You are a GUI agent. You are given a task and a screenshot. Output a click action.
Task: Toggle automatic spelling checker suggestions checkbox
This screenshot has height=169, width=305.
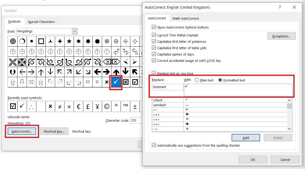click(154, 145)
